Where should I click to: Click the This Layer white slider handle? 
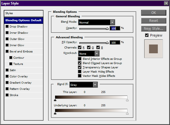pos(127,100)
